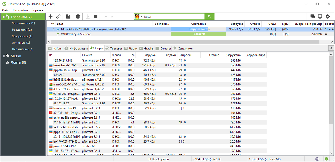This screenshot has width=335, height=162.
Task: Stop the torrent with the square stop icon
Action: tap(95, 16)
